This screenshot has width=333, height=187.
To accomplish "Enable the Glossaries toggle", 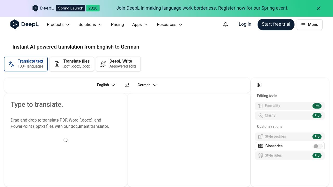I will pyautogui.click(x=317, y=146).
